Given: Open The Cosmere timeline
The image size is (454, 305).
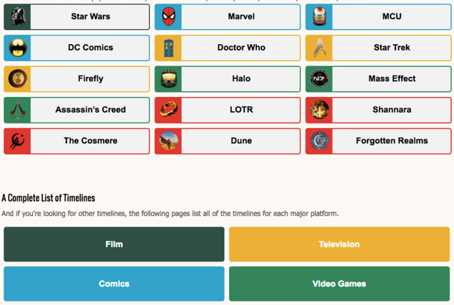Looking at the screenshot, I should 76,141.
